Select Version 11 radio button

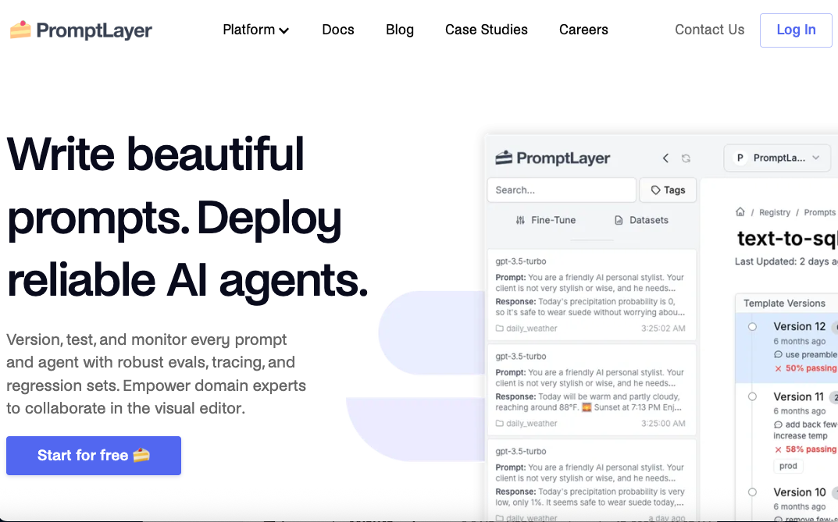[753, 396]
